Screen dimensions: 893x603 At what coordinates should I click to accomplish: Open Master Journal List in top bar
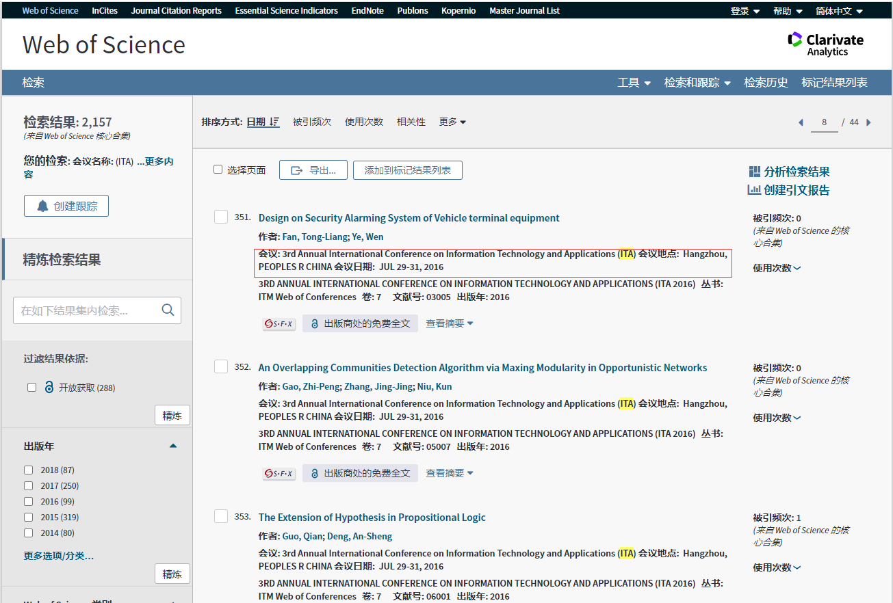coord(524,11)
